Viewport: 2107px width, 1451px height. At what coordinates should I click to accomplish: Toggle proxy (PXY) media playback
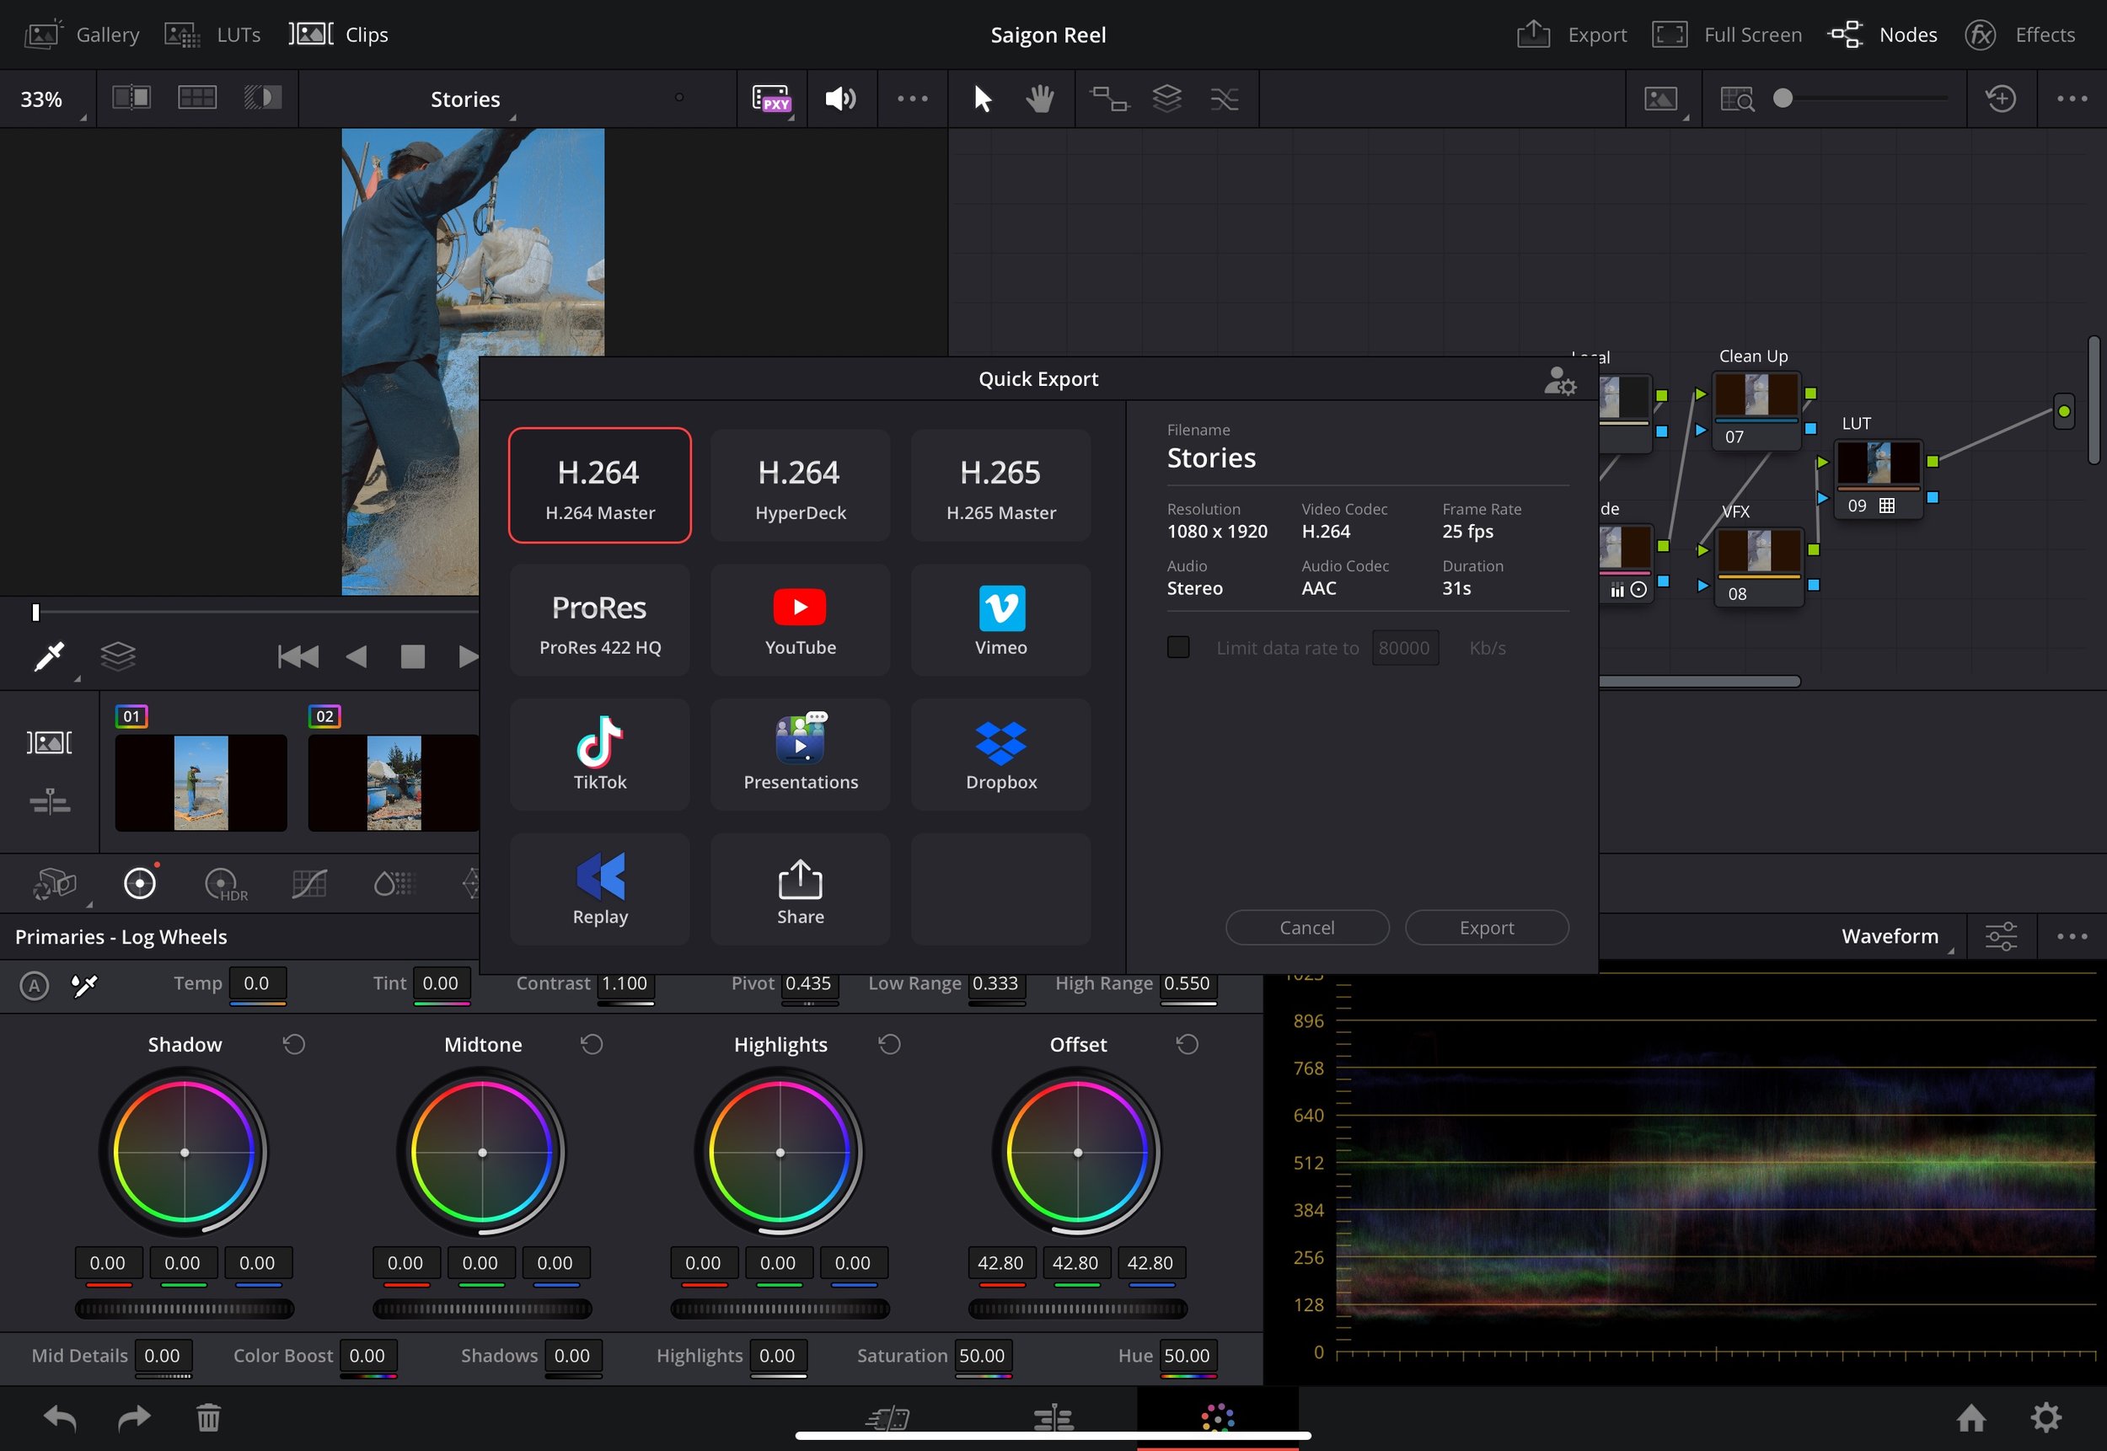772,99
